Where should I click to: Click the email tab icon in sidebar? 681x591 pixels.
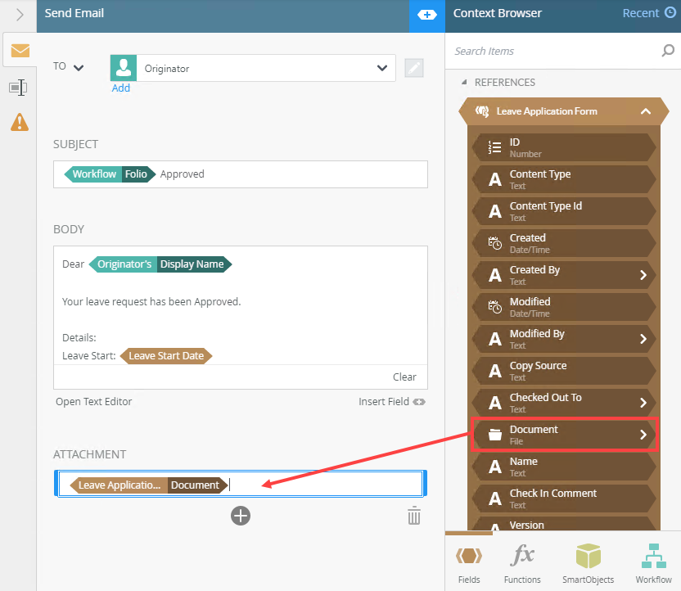[20, 51]
